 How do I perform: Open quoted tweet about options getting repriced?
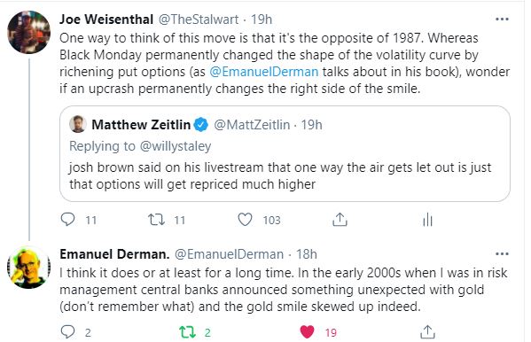[x=285, y=154]
